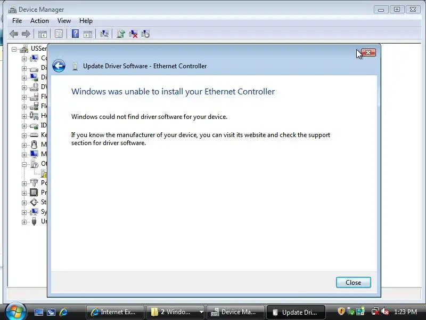Click the Scan for hardware changes icon
This screenshot has width=426, height=320.
tap(104, 34)
